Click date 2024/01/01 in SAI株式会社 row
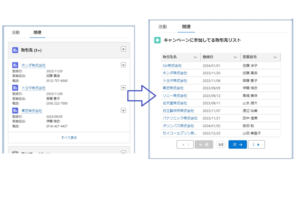This screenshot has width=296, height=197. [x=211, y=66]
